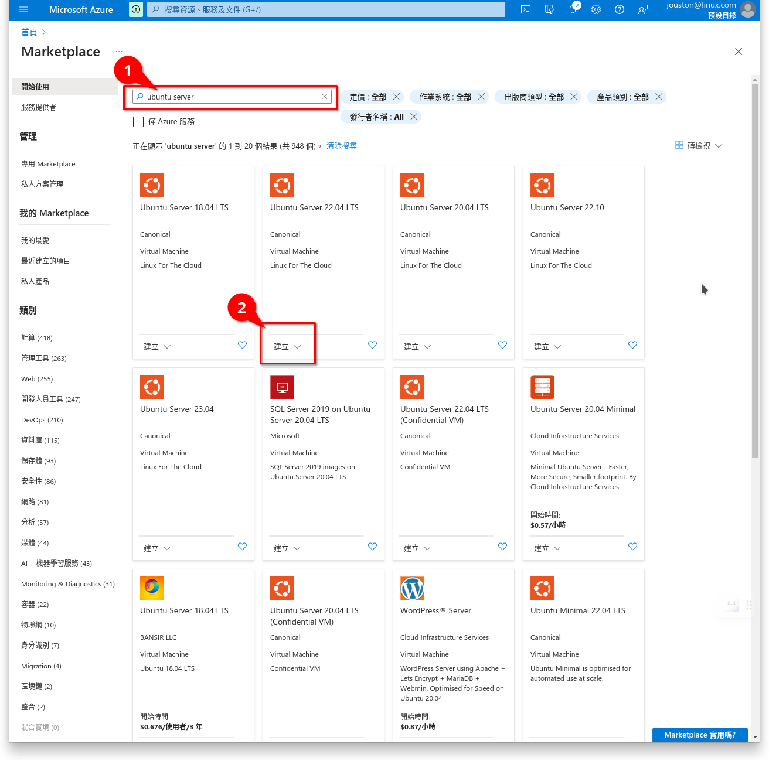The image size is (769, 761).
Task: Select the 開始使用 menu item
Action: 64,87
